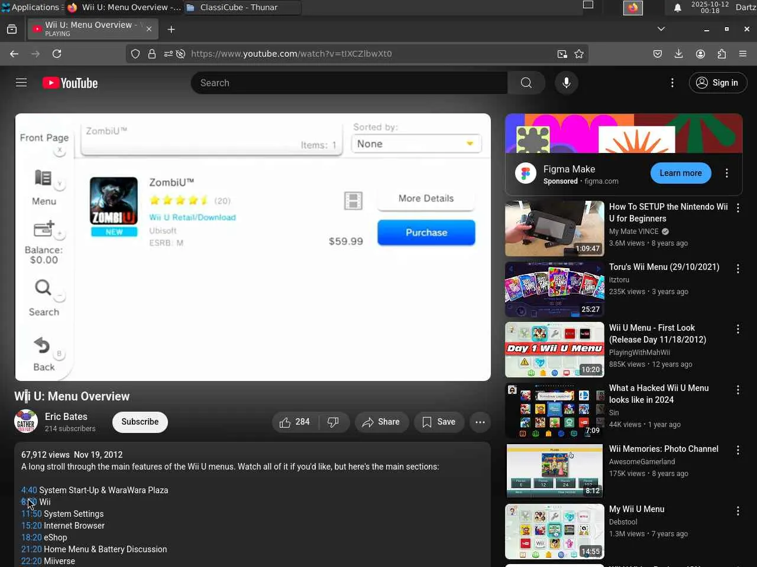Open options for Toru's Wii Menu video
Viewport: 757px width, 567px height.
738,269
